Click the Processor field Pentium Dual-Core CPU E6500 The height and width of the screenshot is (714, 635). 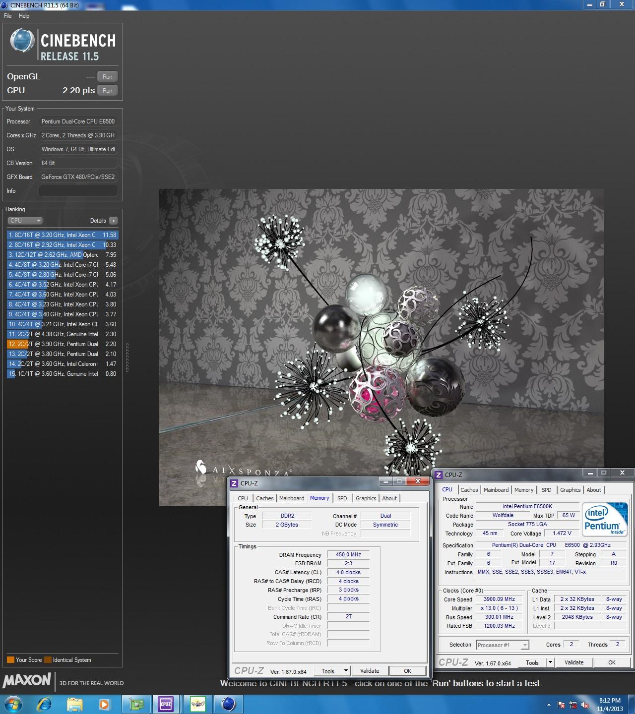(x=78, y=121)
